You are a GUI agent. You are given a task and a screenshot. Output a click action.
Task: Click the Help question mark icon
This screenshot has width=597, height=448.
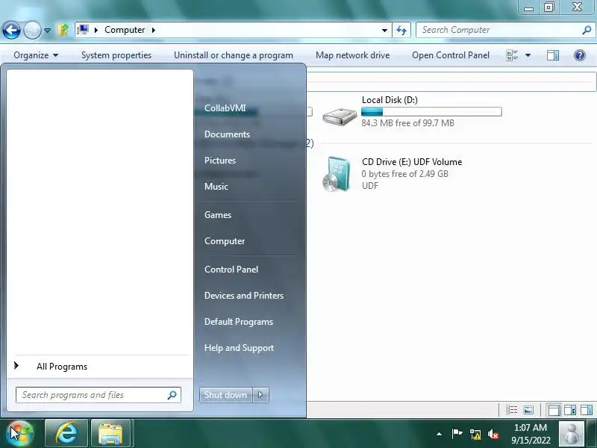(580, 55)
